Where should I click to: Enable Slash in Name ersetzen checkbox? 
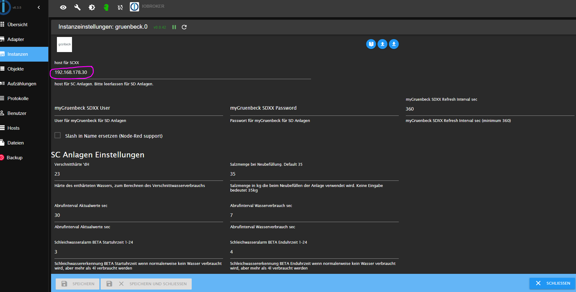[58, 136]
